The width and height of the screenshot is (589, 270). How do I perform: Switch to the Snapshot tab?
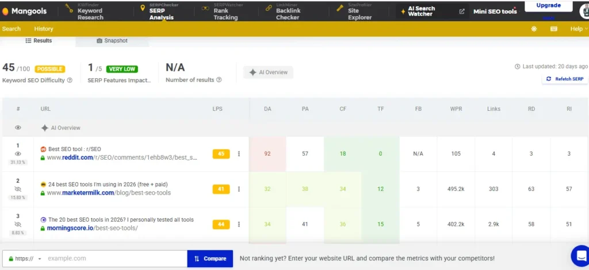[112, 40]
